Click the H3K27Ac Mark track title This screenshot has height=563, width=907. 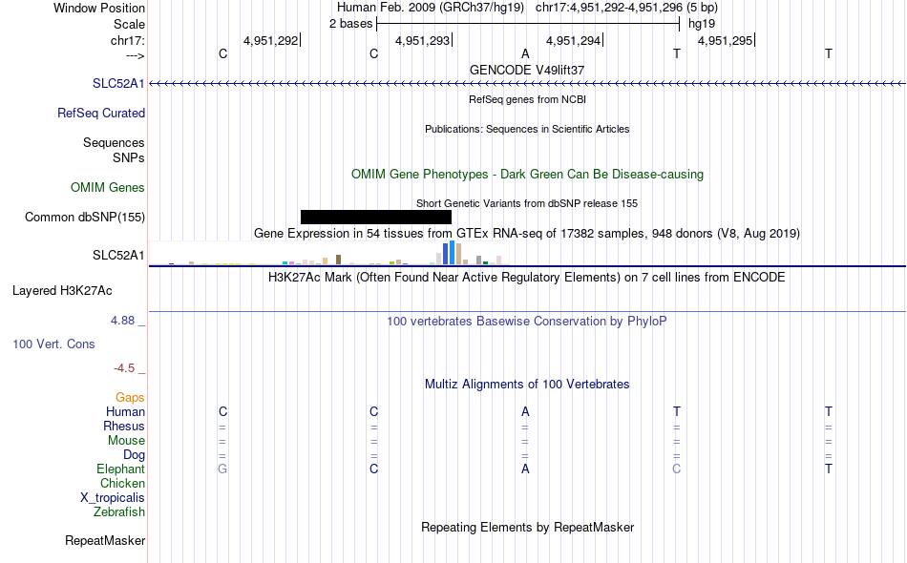(527, 278)
